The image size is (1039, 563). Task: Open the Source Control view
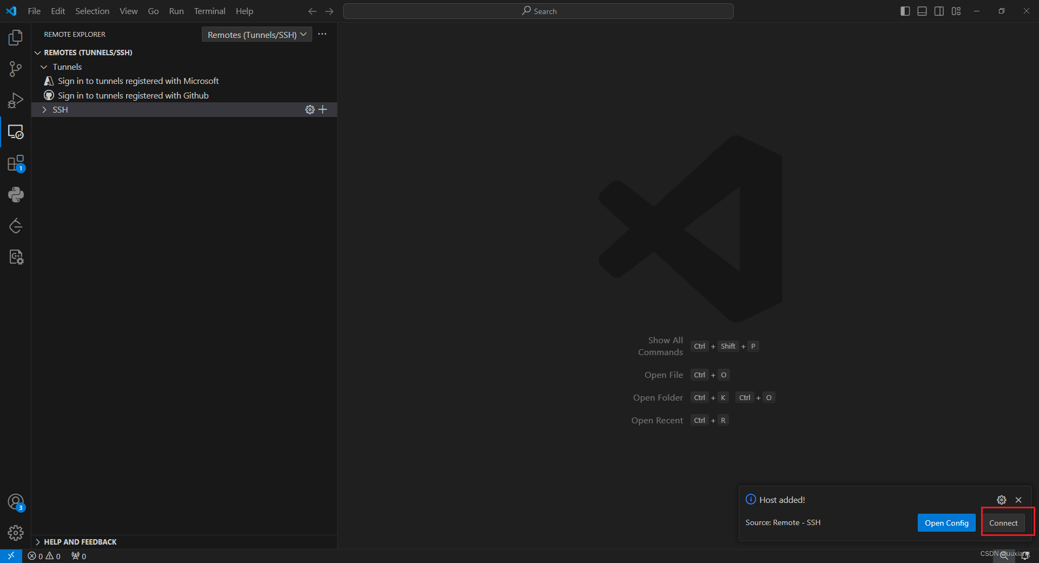pyautogui.click(x=16, y=69)
